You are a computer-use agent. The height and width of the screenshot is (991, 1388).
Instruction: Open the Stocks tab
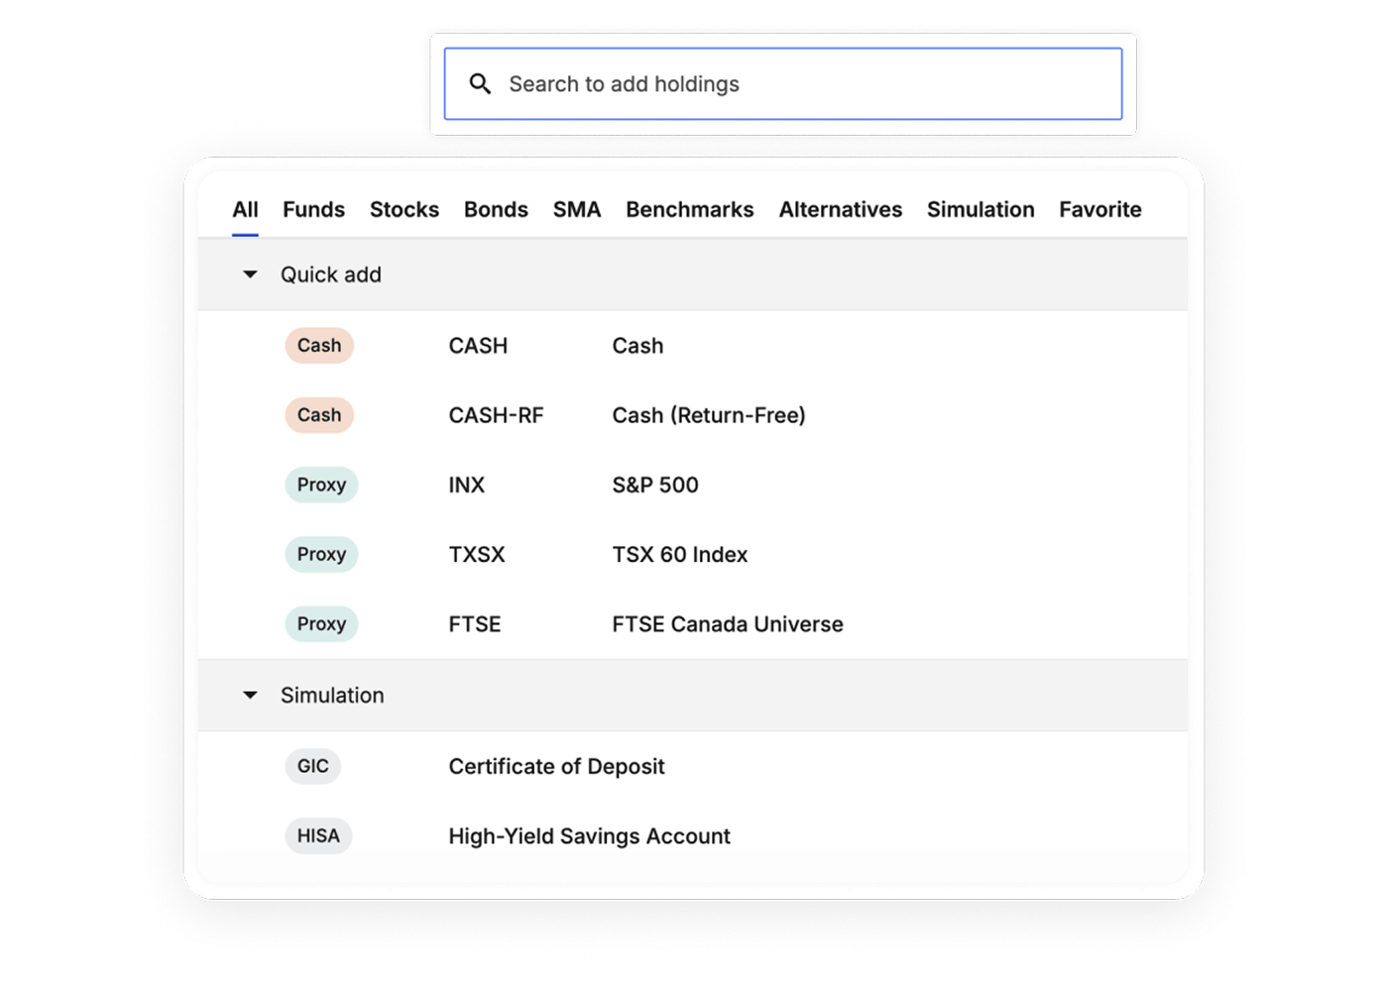(404, 210)
